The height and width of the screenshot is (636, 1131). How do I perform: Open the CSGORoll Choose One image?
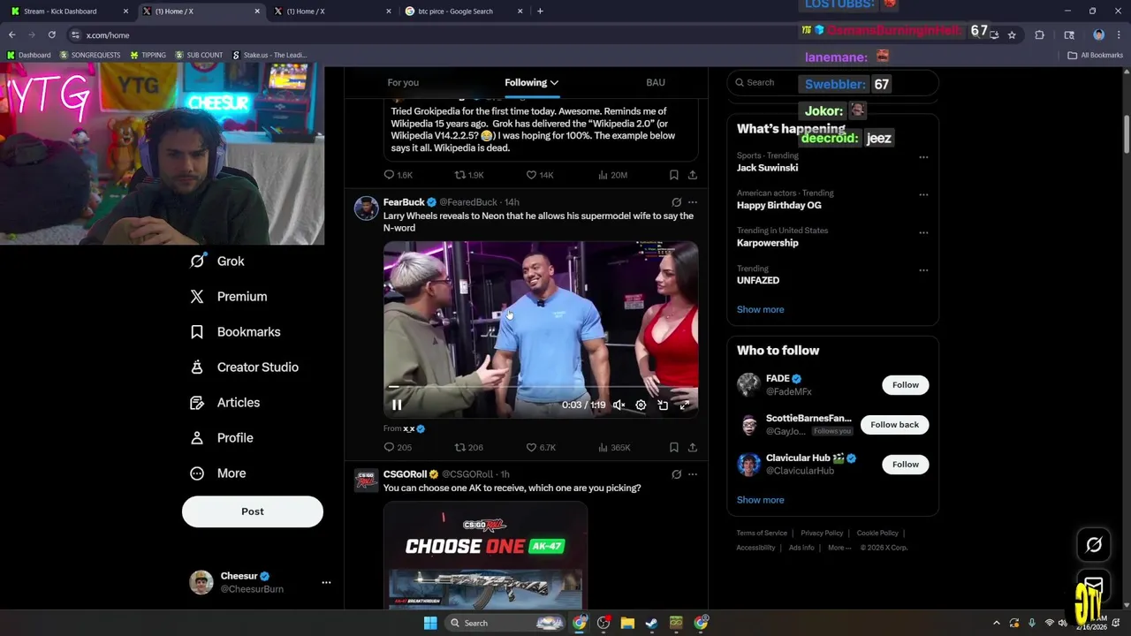(x=485, y=556)
